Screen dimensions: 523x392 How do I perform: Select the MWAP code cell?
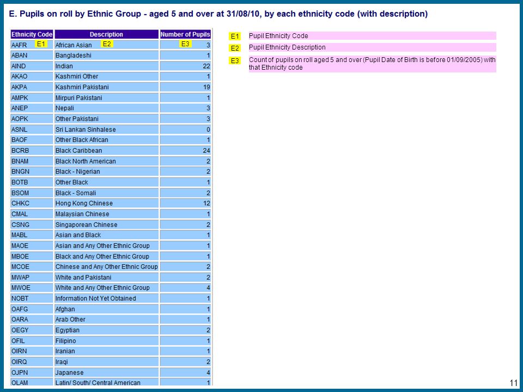(32, 277)
